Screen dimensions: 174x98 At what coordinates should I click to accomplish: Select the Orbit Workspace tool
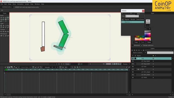[8, 36]
